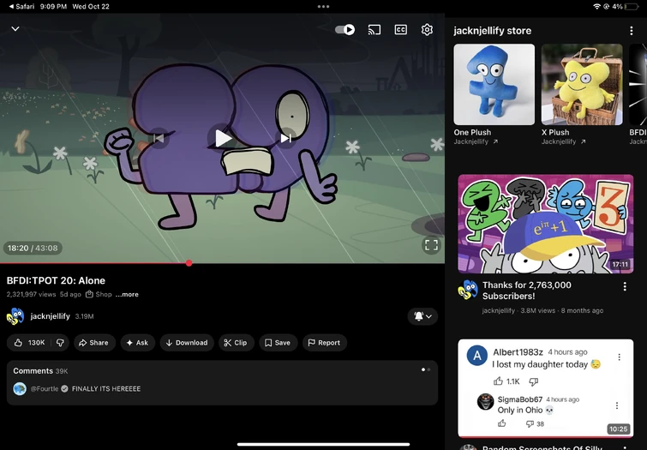Dislike the video
Image resolution: width=647 pixels, height=450 pixels.
[60, 343]
